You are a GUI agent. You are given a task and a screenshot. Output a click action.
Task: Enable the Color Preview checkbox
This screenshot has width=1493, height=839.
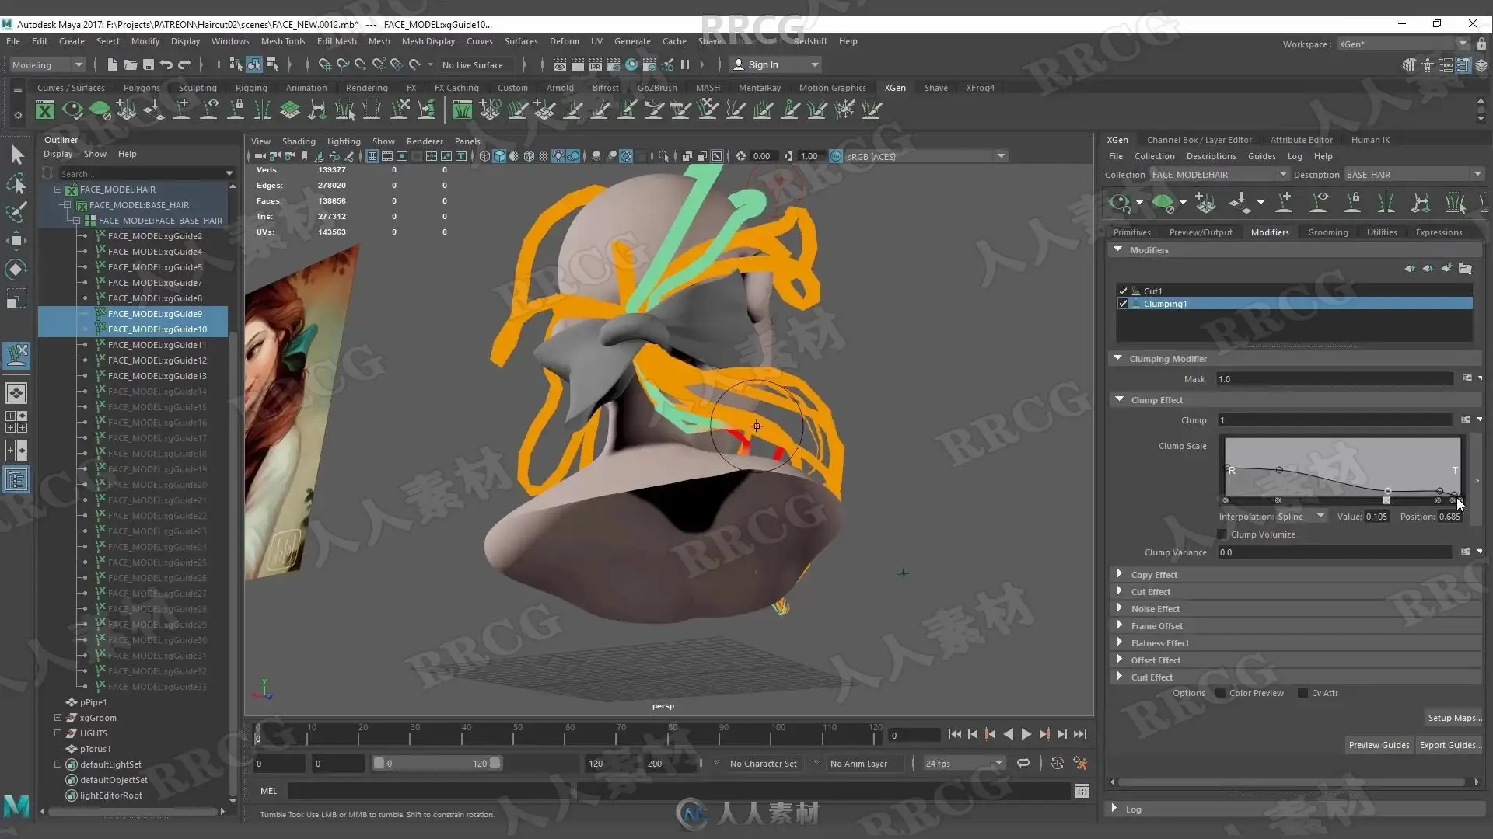(1221, 693)
